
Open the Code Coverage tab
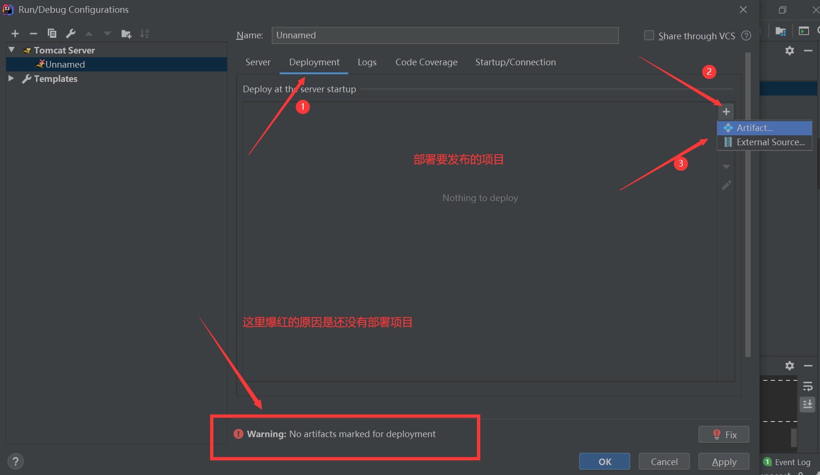(x=426, y=62)
